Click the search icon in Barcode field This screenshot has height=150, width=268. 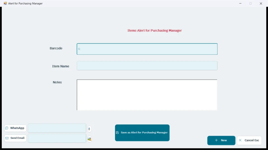[79, 49]
